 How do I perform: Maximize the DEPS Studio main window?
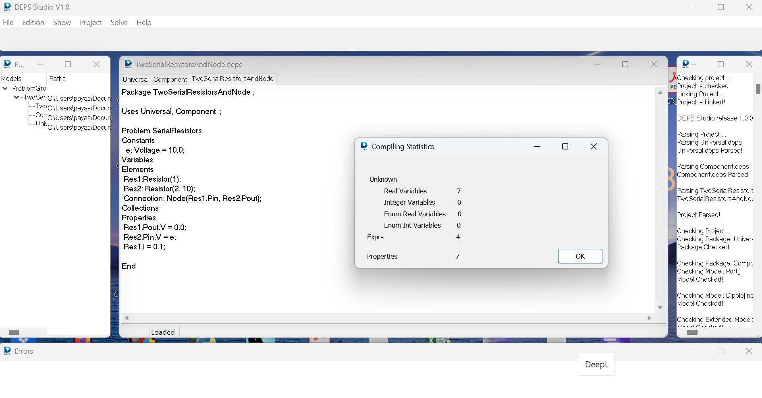tap(720, 7)
